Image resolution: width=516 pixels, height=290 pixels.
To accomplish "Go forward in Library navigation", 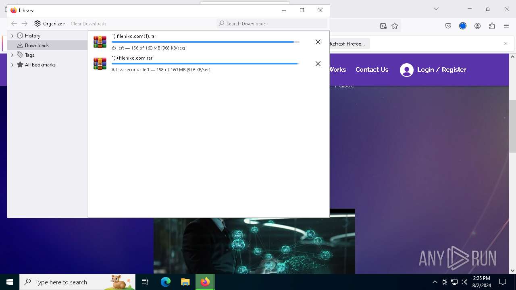I will click(x=25, y=23).
